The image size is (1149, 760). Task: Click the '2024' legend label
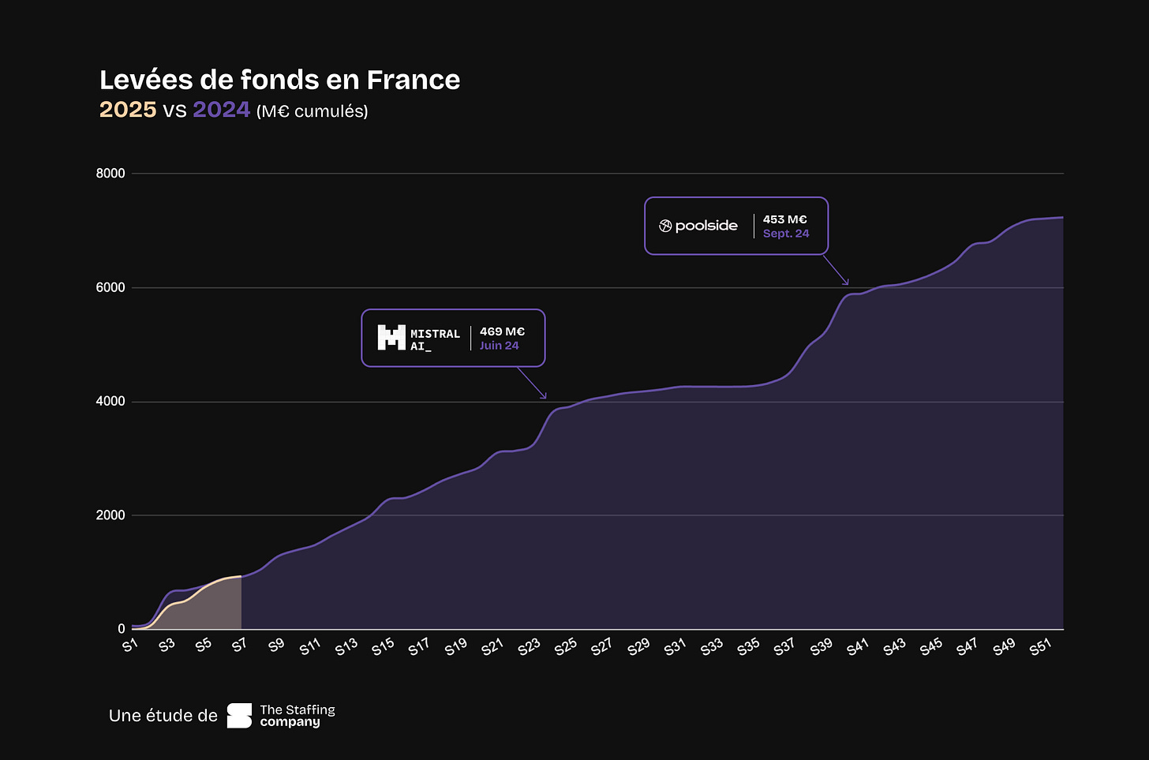222,110
